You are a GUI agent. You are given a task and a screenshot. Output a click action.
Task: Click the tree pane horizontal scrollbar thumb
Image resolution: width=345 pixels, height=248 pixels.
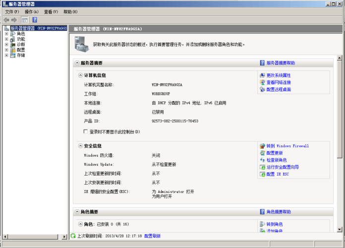click(33, 237)
